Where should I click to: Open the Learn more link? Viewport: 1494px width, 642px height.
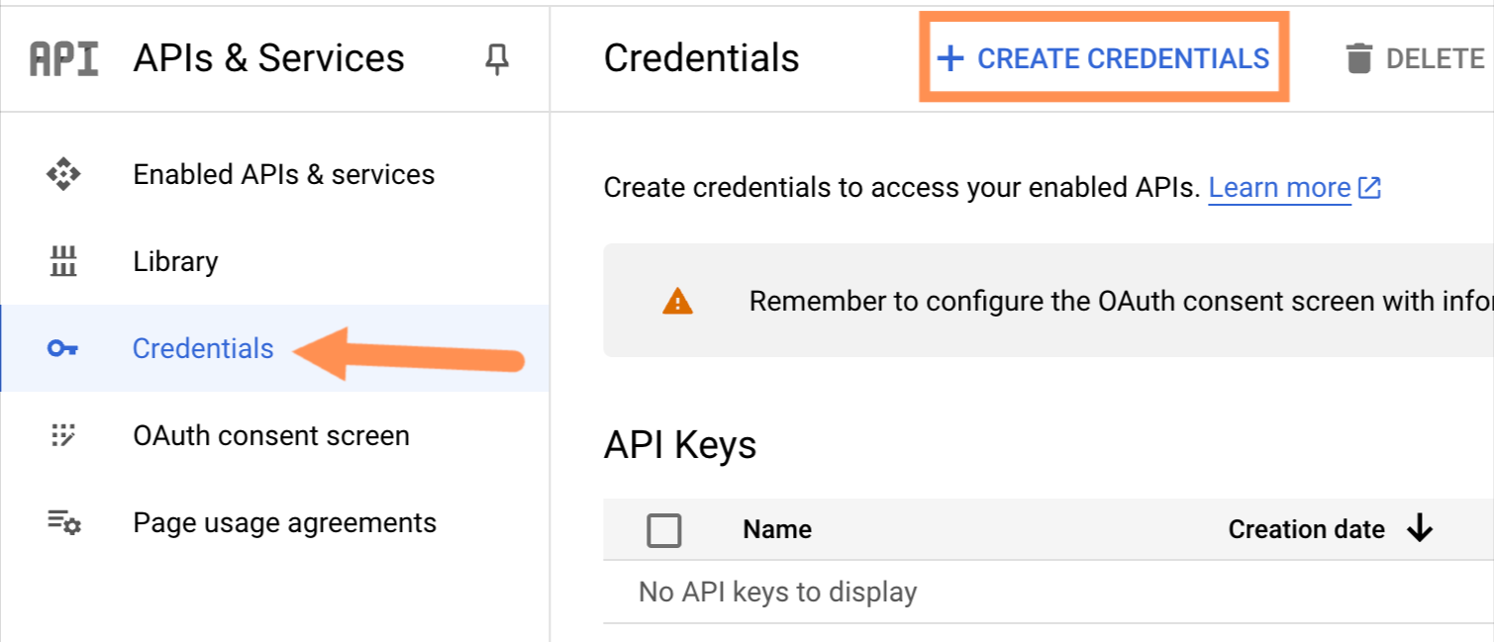click(x=1279, y=188)
